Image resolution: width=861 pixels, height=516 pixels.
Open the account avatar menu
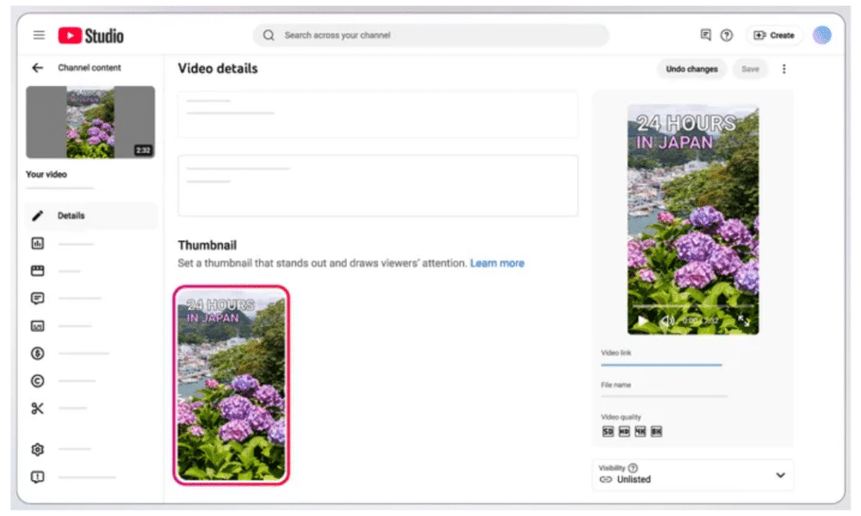[x=822, y=35]
